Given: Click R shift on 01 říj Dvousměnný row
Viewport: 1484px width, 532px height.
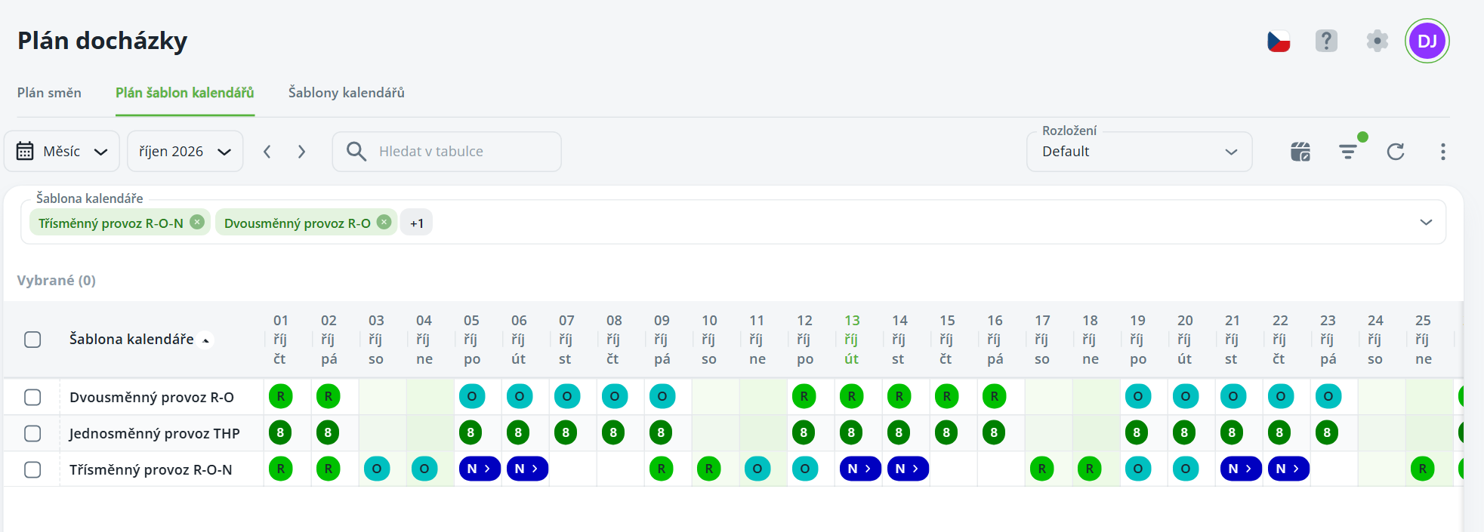Looking at the screenshot, I should pyautogui.click(x=280, y=396).
